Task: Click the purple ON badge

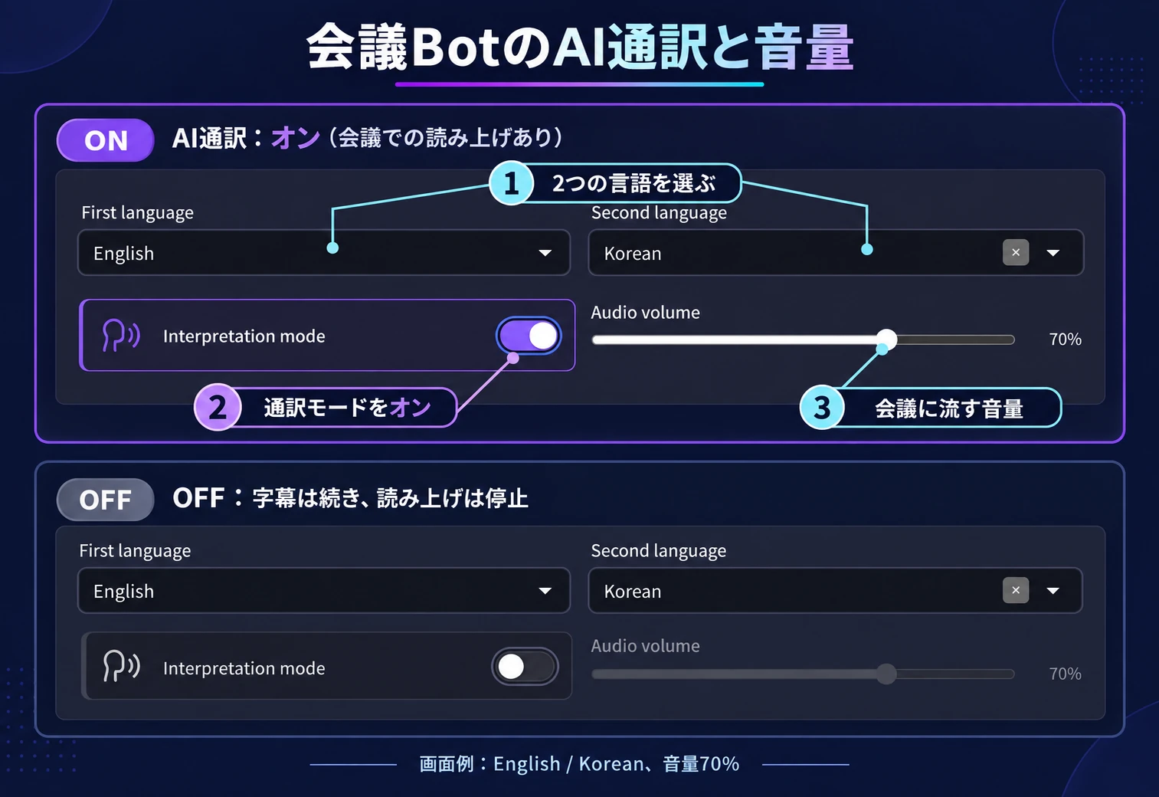Action: click(106, 140)
